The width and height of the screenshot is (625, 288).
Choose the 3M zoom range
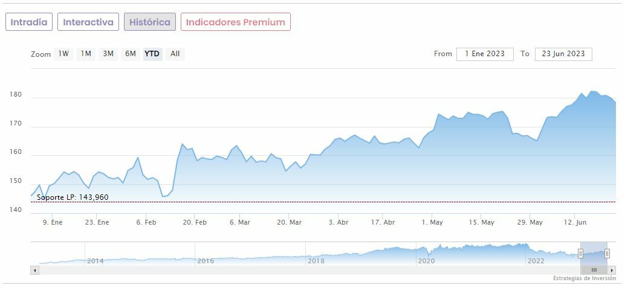(108, 54)
